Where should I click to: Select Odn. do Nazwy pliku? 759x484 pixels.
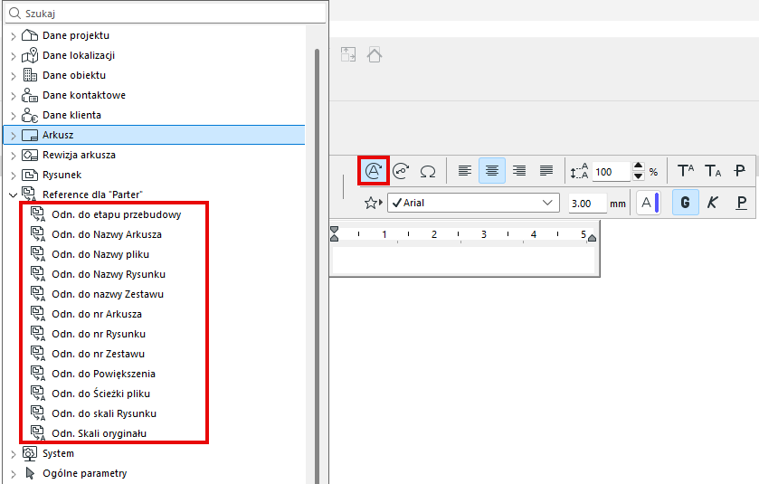[100, 254]
